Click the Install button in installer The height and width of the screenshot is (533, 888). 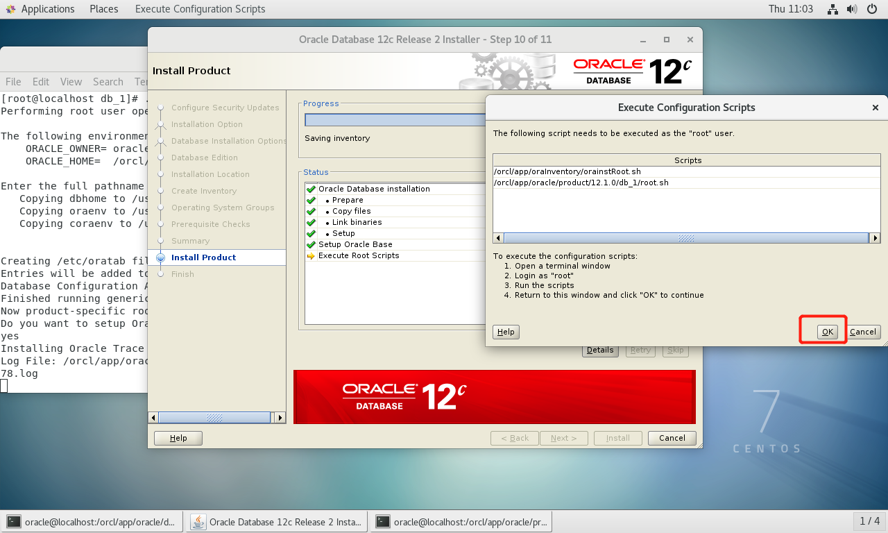point(618,438)
